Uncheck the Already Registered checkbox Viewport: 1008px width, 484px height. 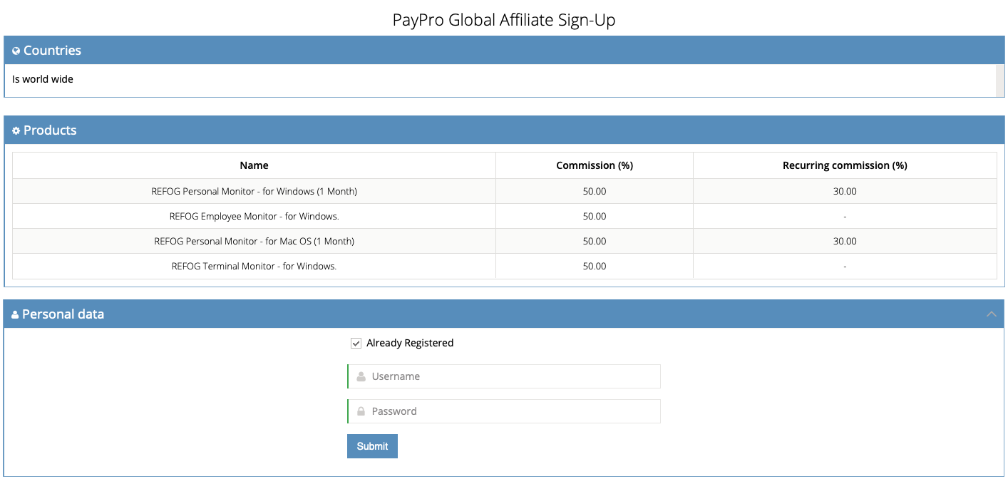point(356,344)
